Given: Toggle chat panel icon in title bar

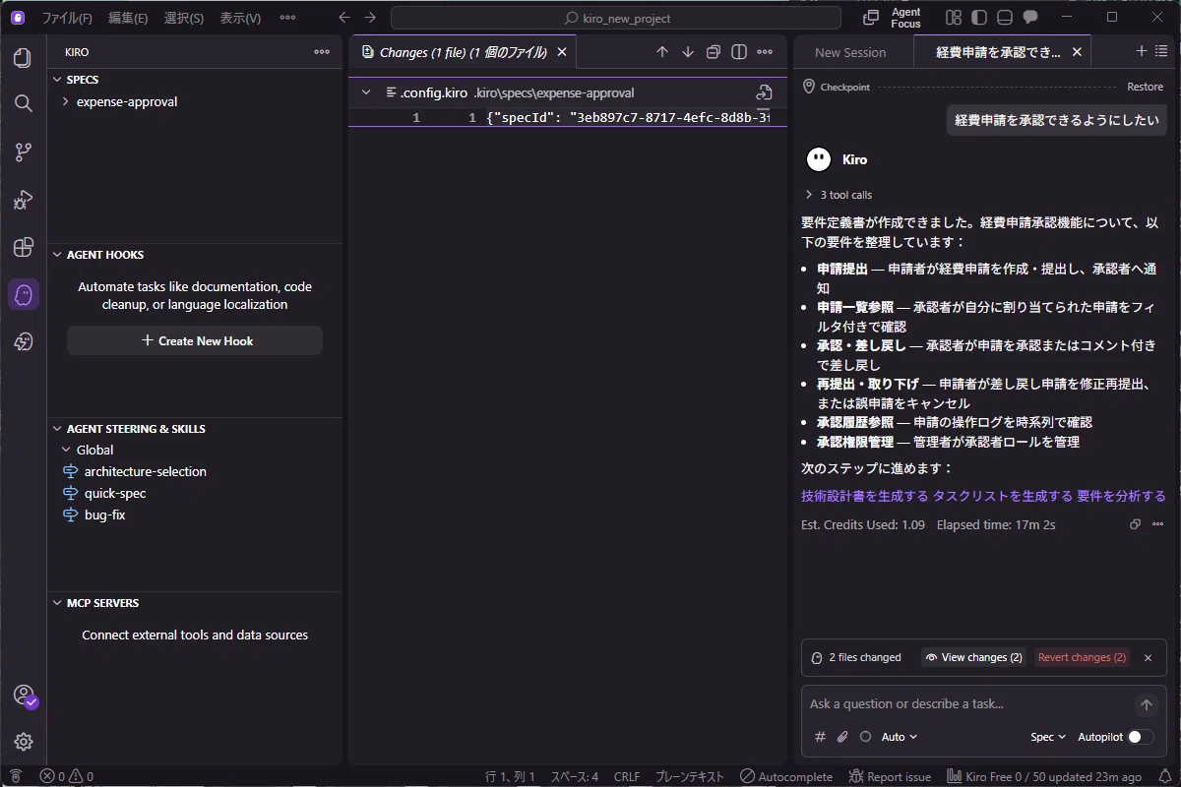Looking at the screenshot, I should pyautogui.click(x=1030, y=18).
